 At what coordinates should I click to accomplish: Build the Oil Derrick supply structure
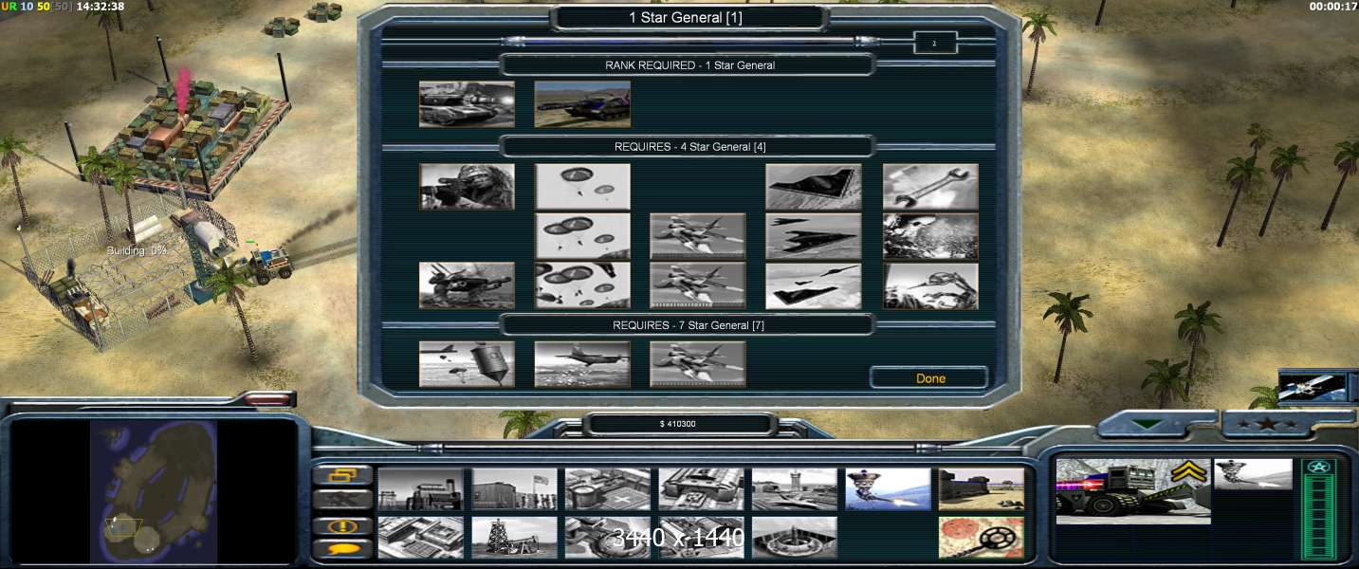point(514,537)
